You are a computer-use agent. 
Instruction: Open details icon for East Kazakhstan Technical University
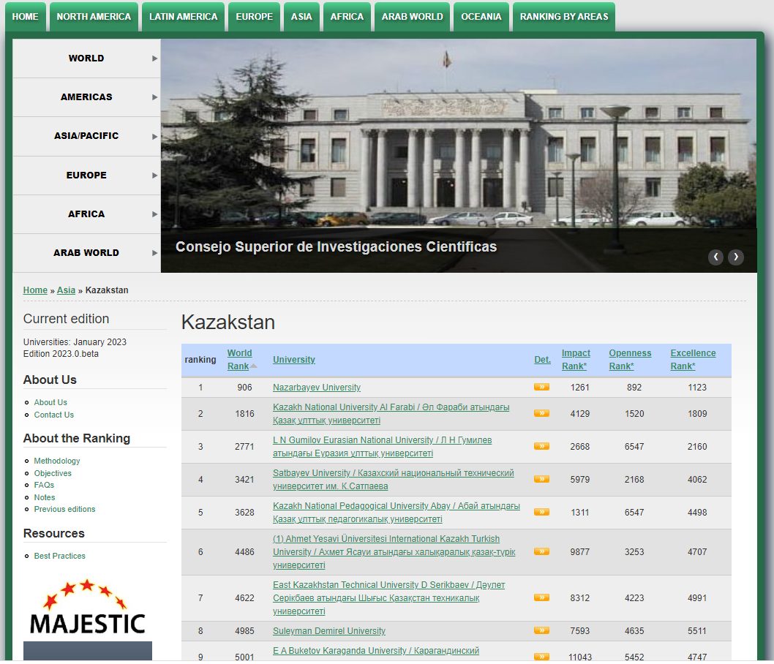tap(541, 598)
